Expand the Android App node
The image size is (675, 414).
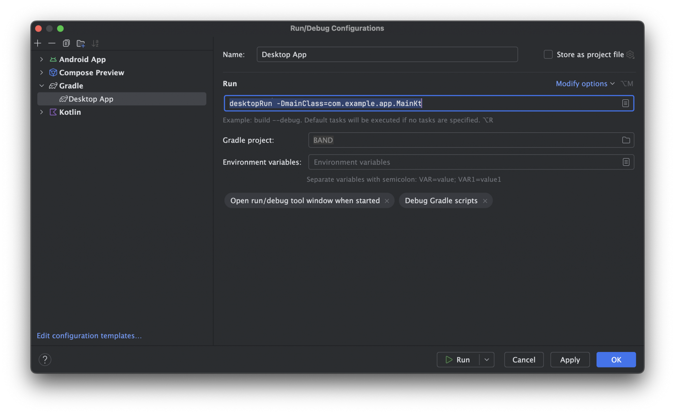(x=42, y=59)
